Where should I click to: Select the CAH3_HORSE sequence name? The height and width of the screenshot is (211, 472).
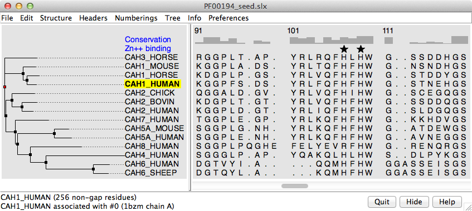[151, 57]
